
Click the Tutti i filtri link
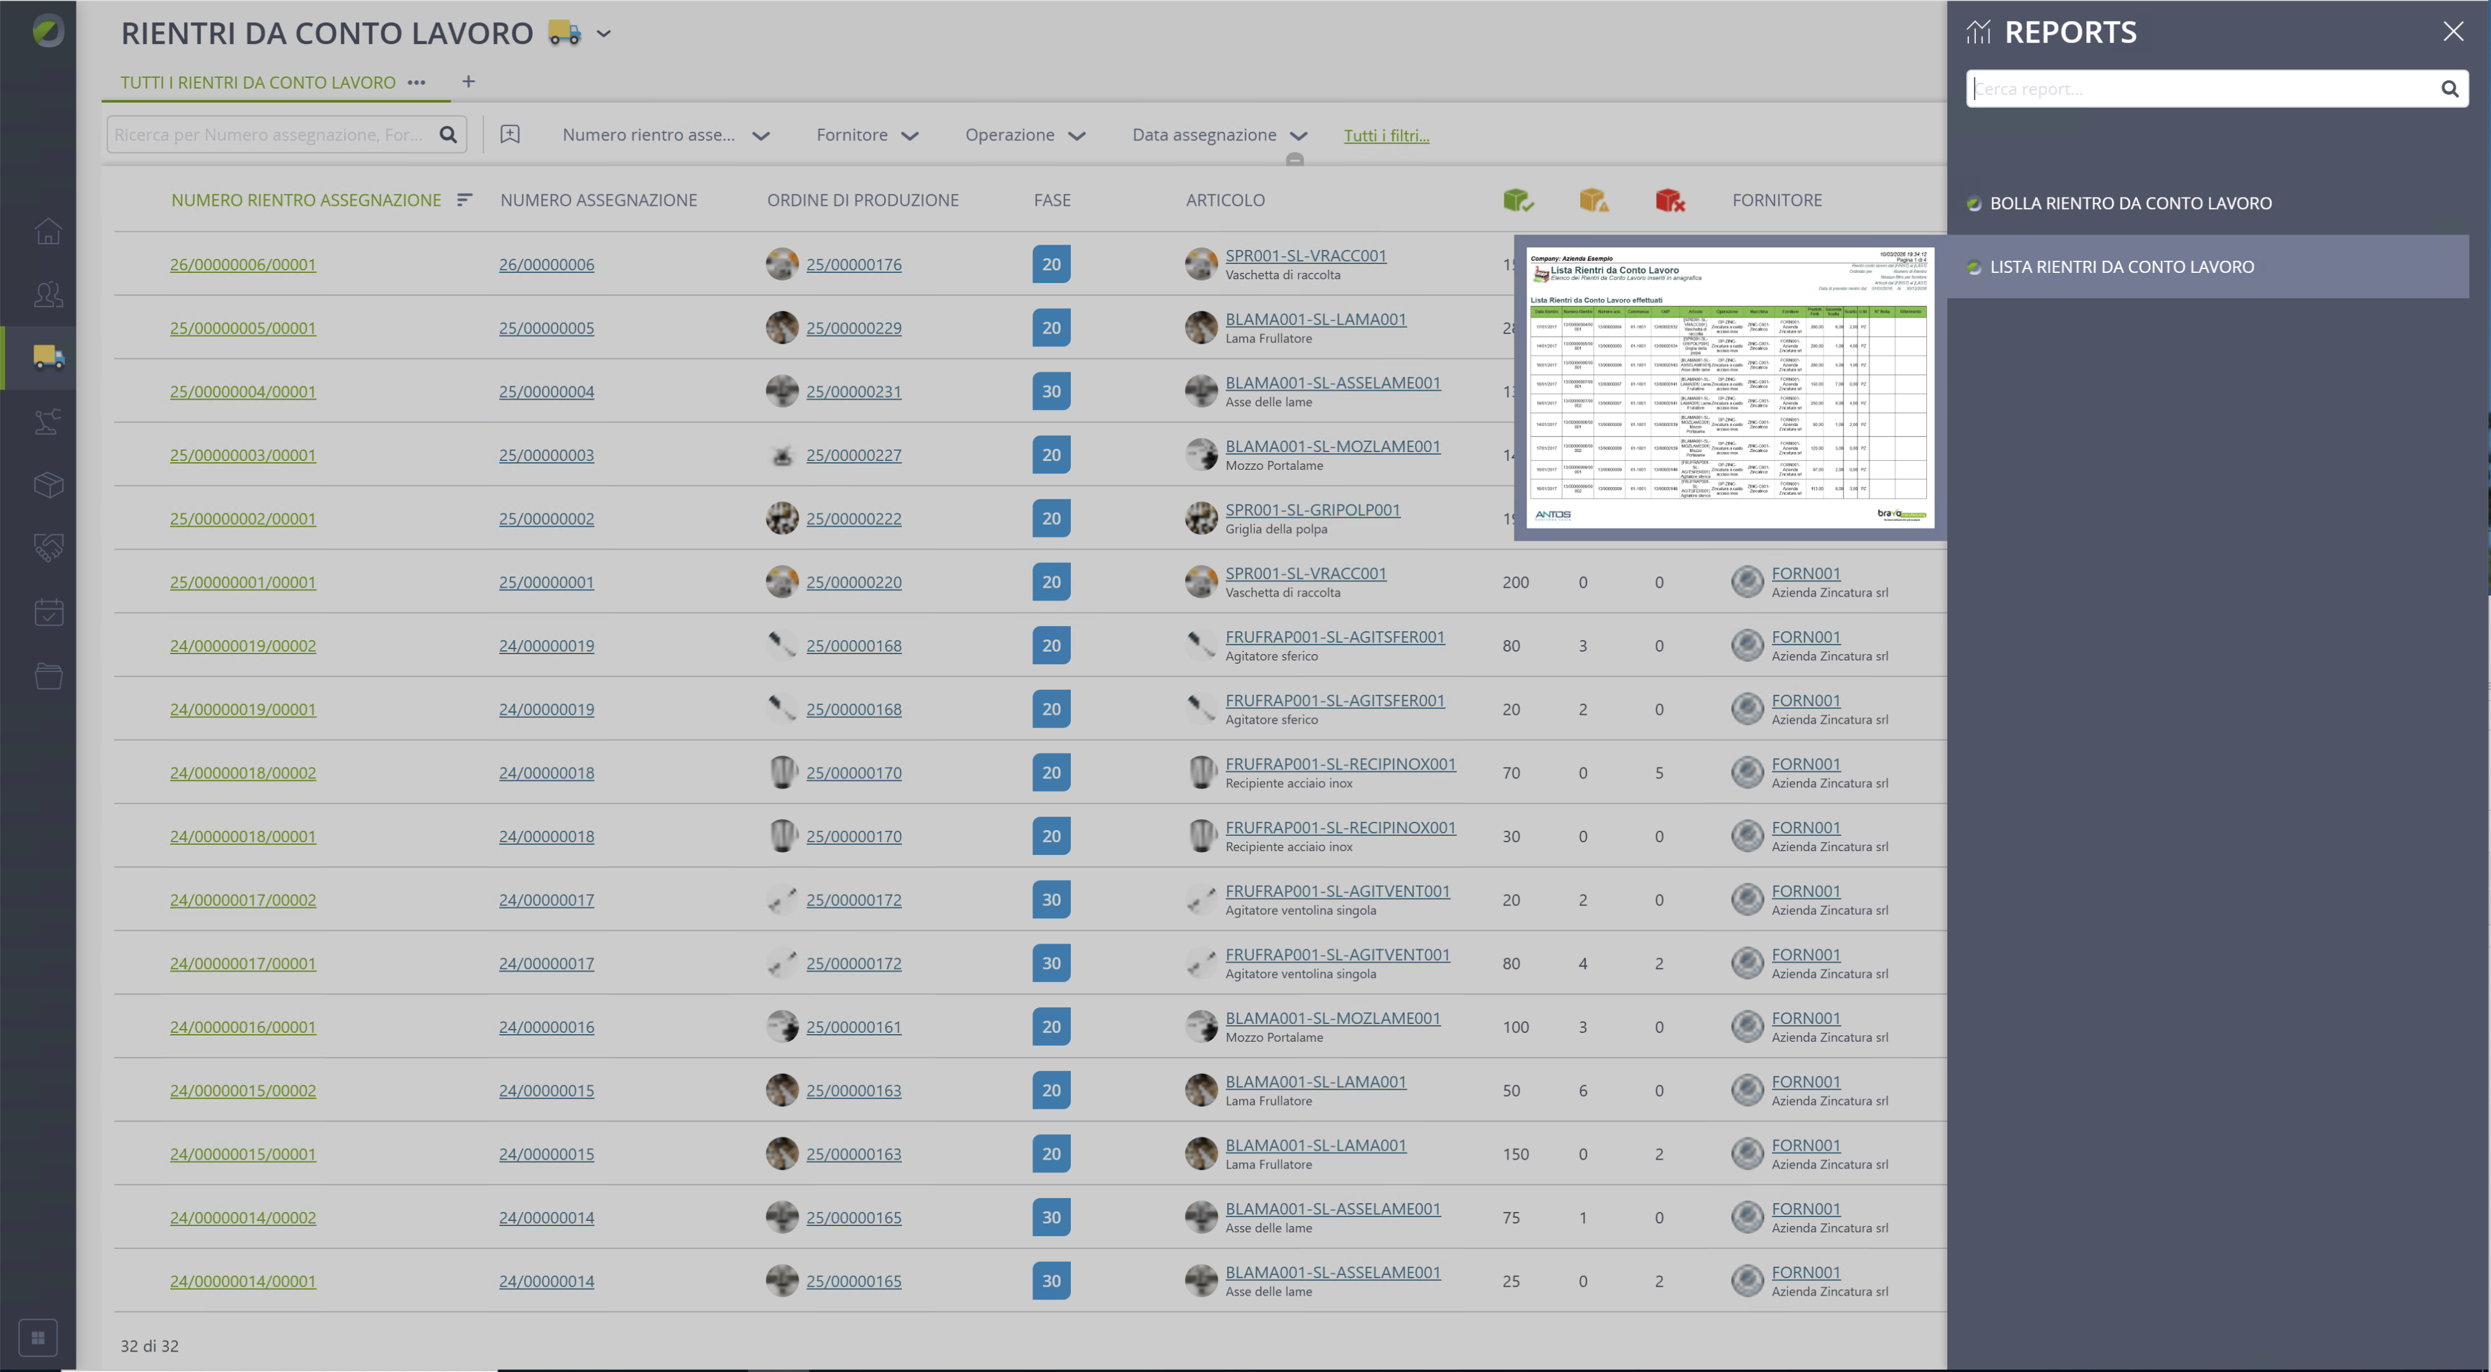pyautogui.click(x=1386, y=135)
